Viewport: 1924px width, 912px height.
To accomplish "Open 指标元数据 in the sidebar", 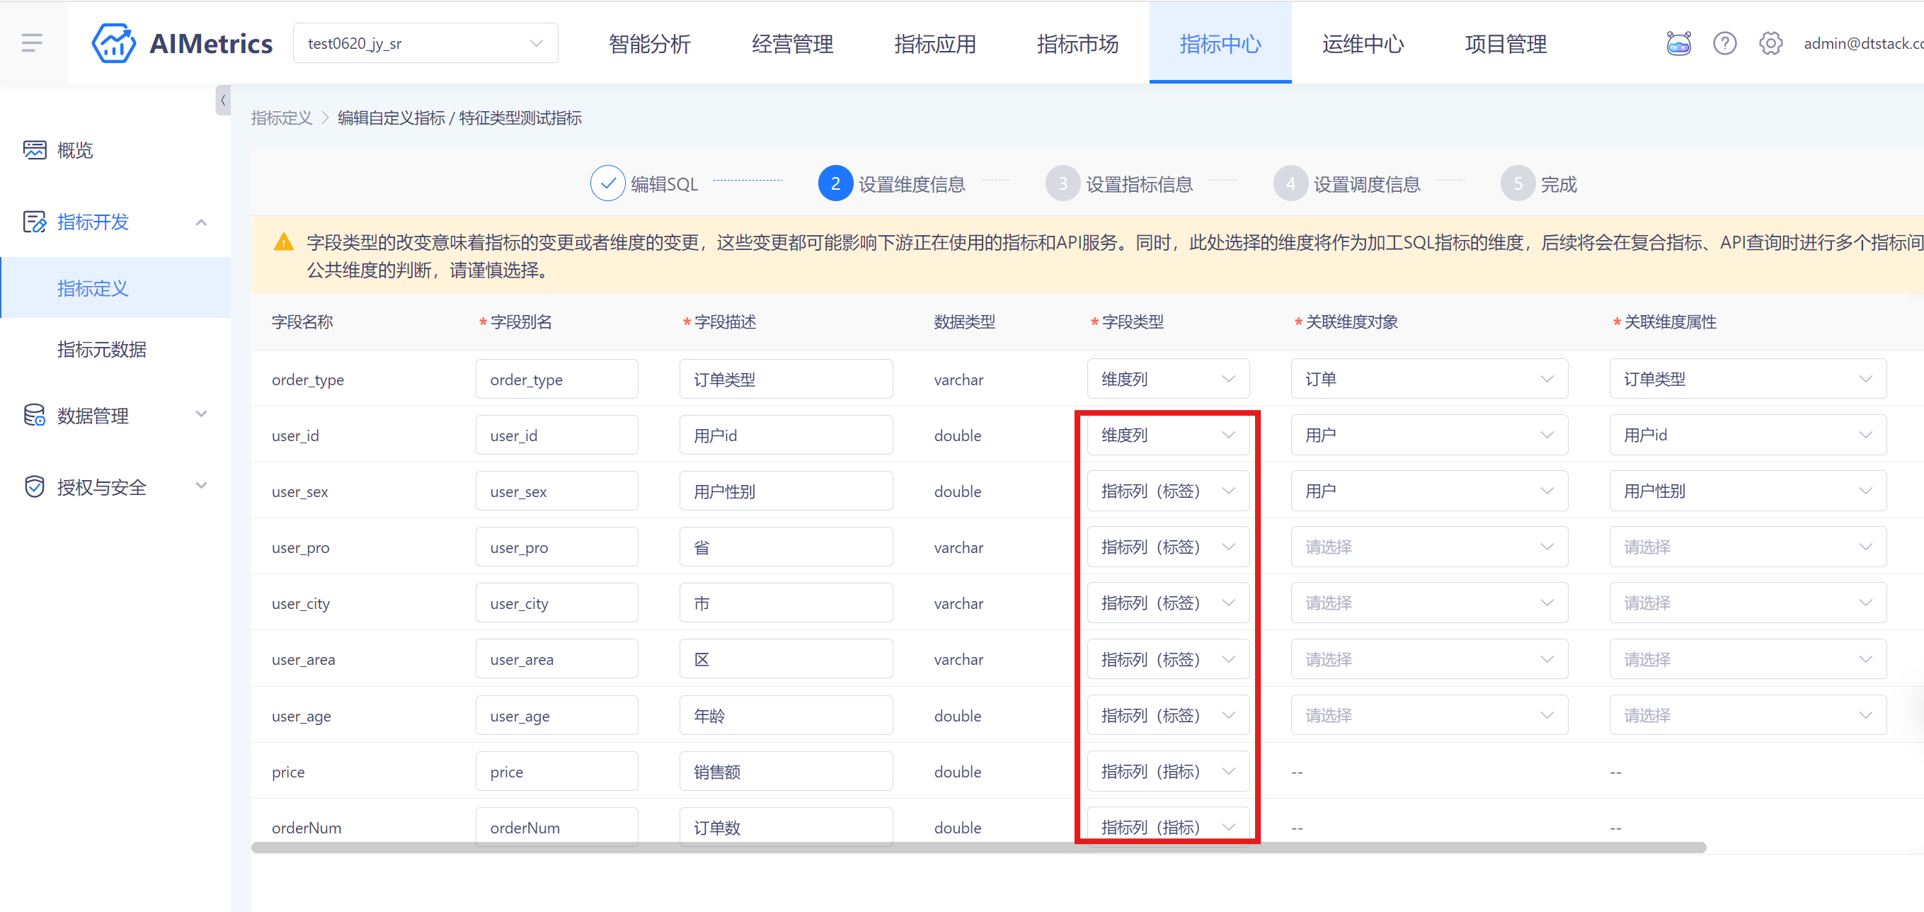I will 101,350.
